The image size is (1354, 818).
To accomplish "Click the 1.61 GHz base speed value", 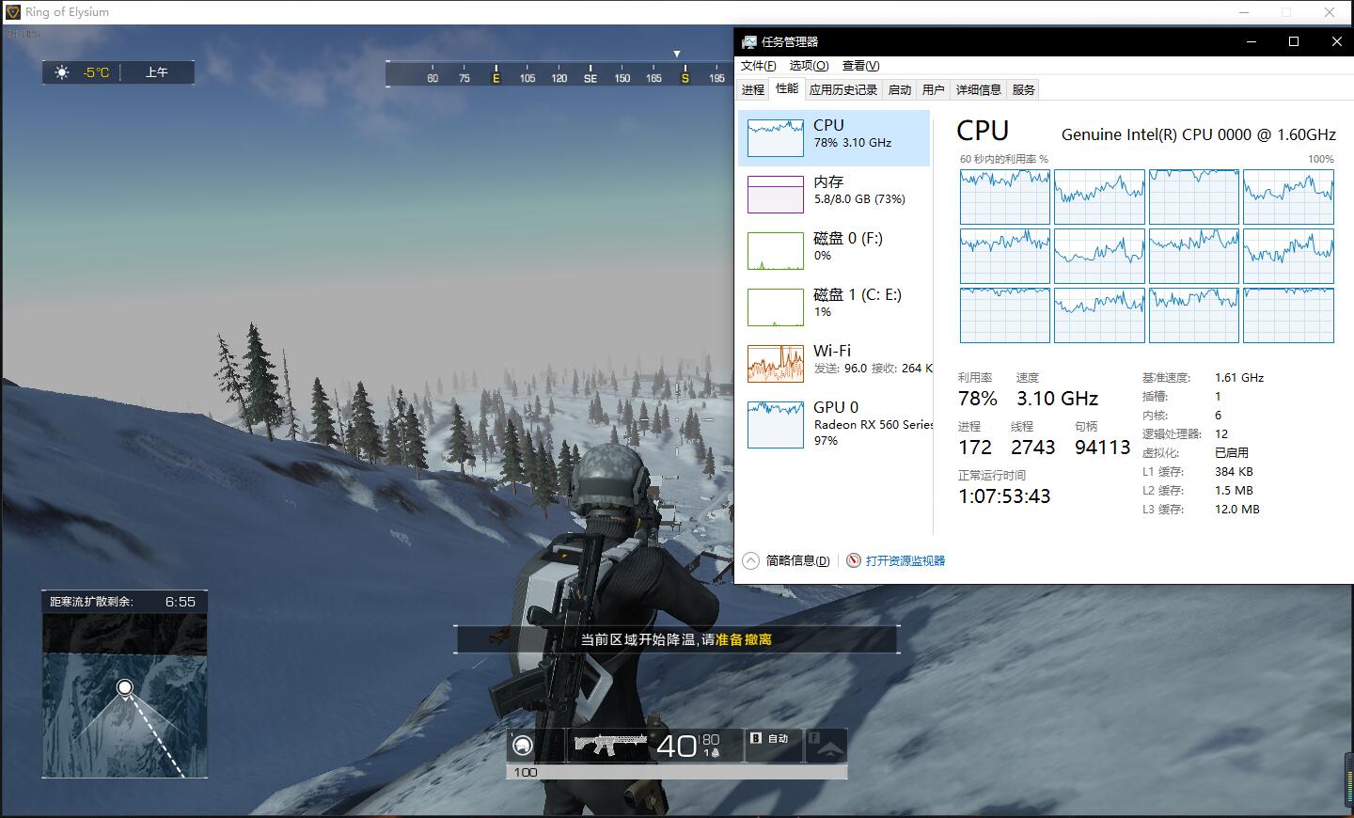I will (1239, 378).
